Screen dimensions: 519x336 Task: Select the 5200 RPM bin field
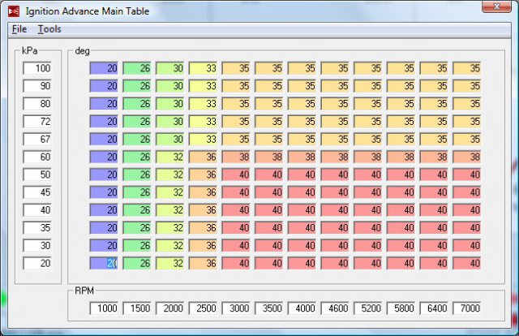pyautogui.click(x=369, y=308)
